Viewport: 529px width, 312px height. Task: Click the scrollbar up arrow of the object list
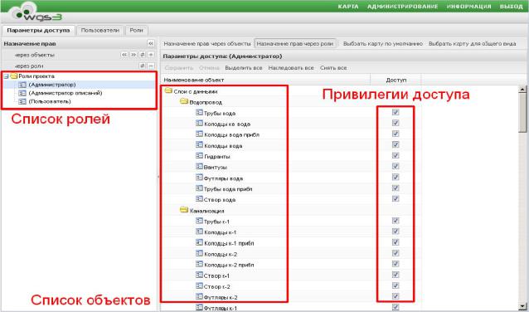click(522, 89)
